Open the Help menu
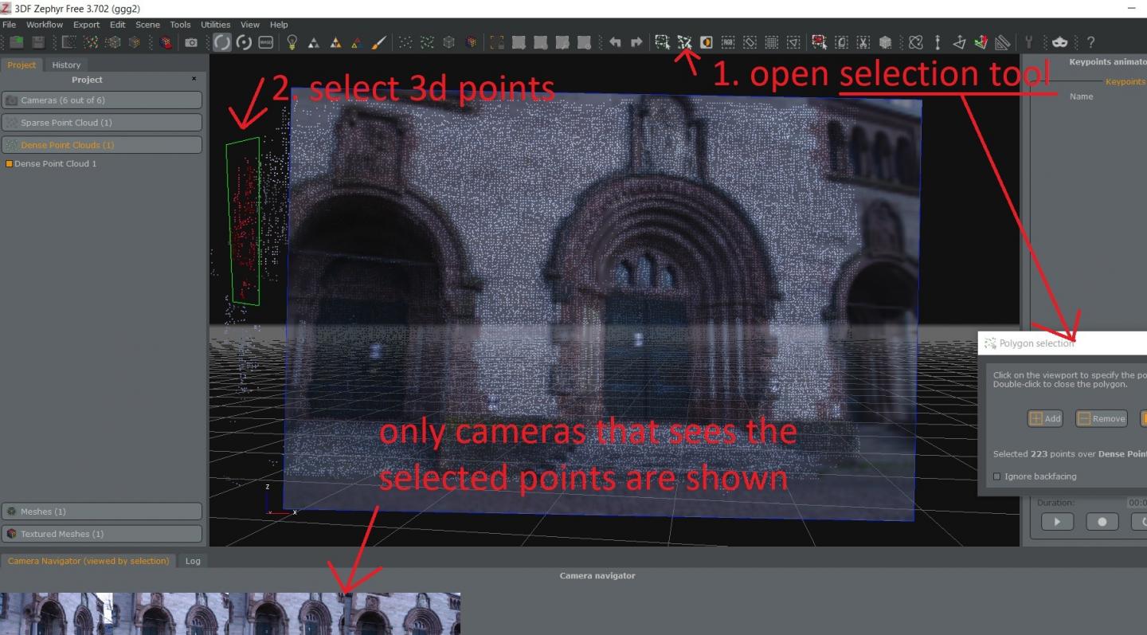 (279, 25)
